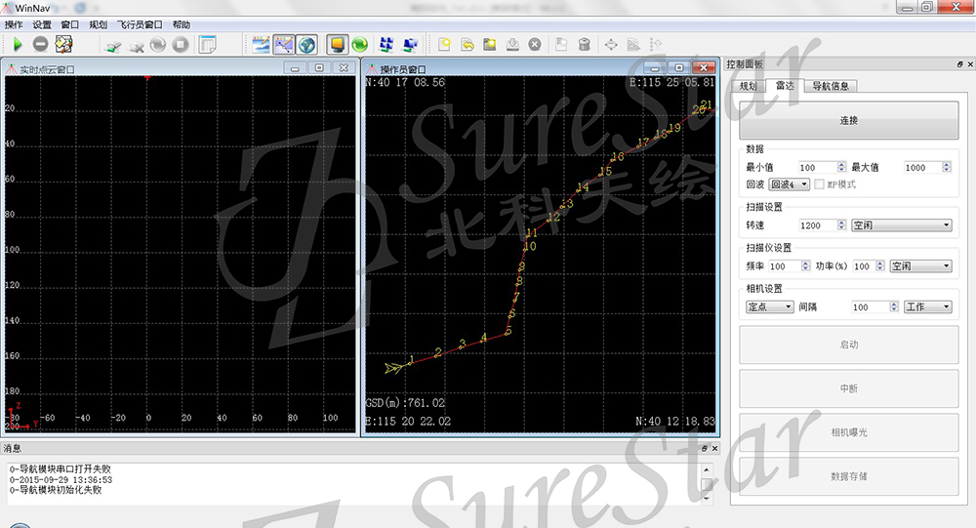Toggle the globe map view icon

[306, 45]
